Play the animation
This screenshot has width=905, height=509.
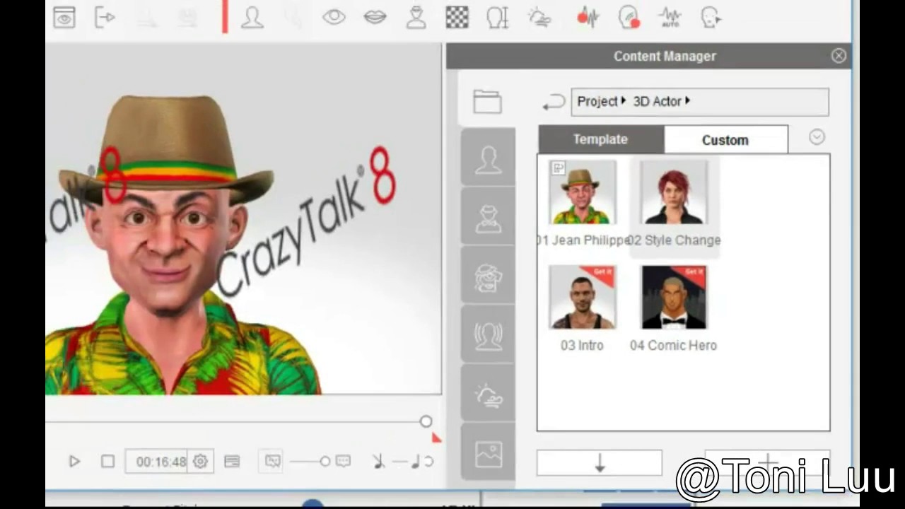[x=74, y=462]
